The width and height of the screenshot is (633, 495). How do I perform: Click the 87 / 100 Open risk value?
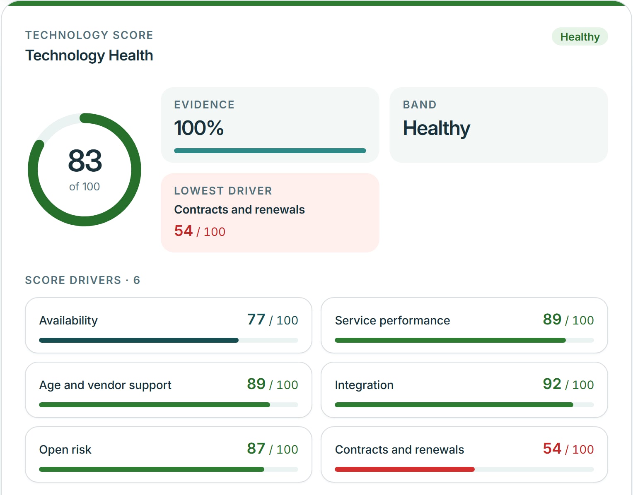(273, 449)
